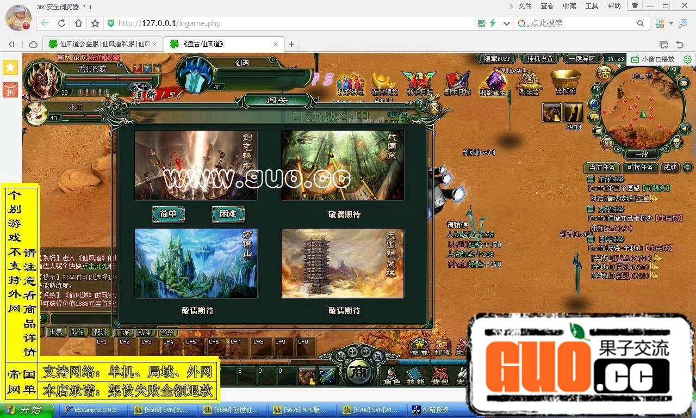The width and height of the screenshot is (696, 418).
Task: Click the 王复 NPC quest link
Action: point(643,199)
